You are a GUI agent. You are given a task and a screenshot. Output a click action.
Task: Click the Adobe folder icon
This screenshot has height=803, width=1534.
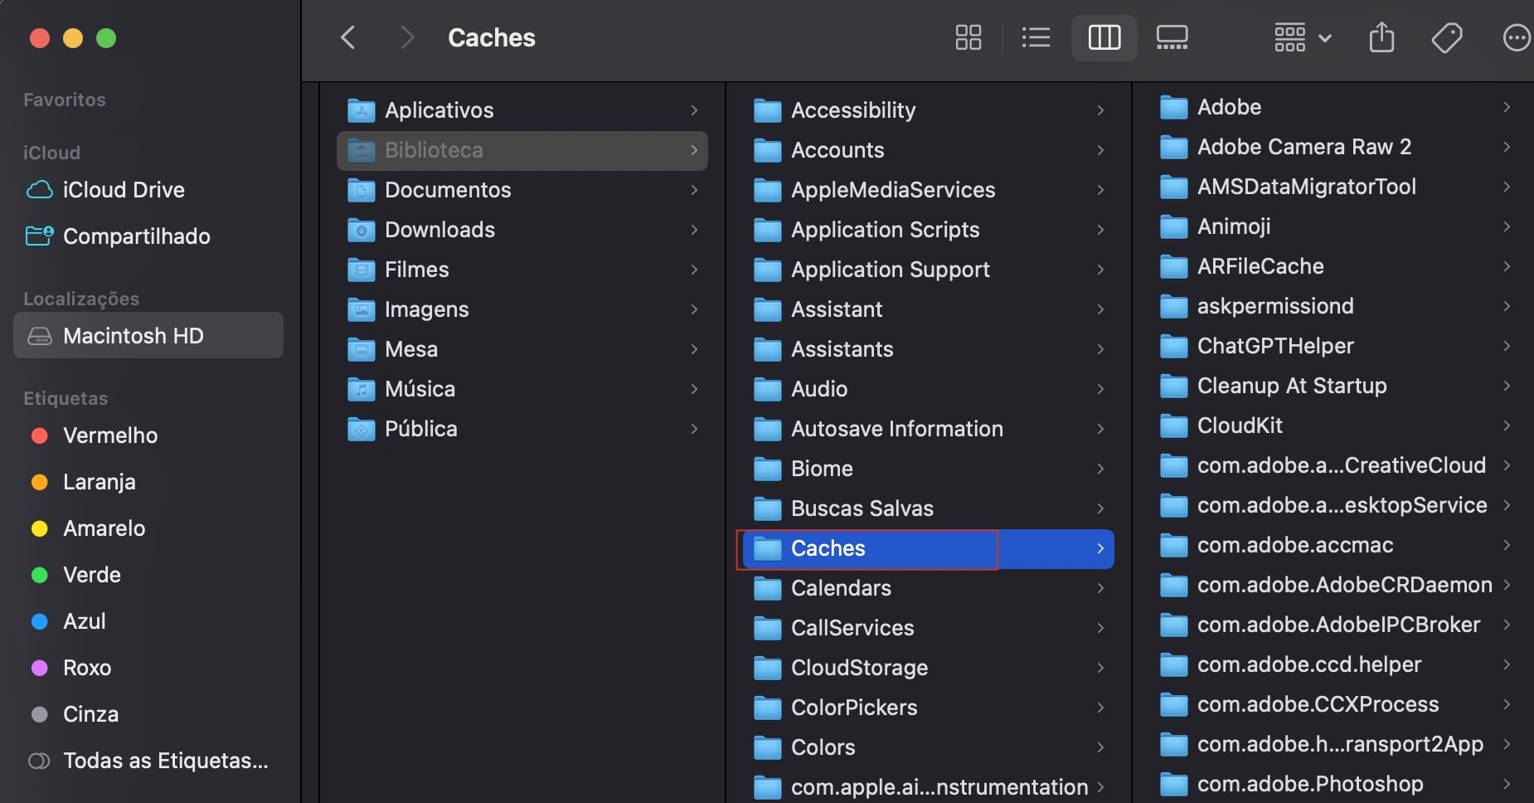(1173, 108)
